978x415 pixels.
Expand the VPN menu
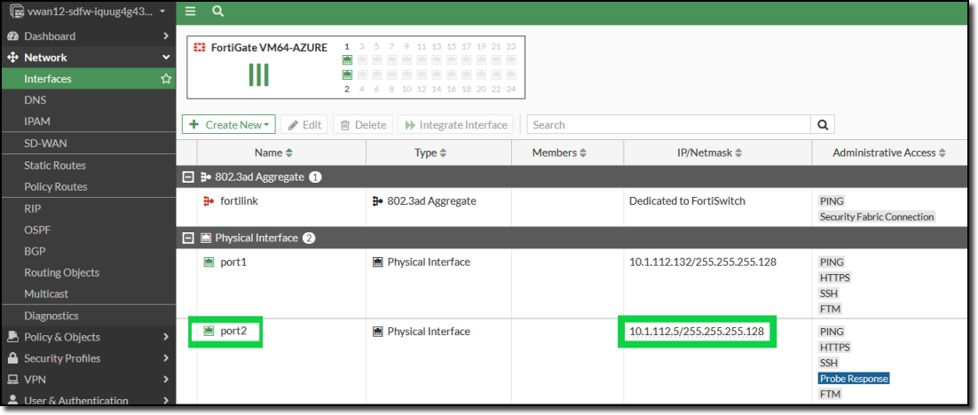click(x=87, y=380)
